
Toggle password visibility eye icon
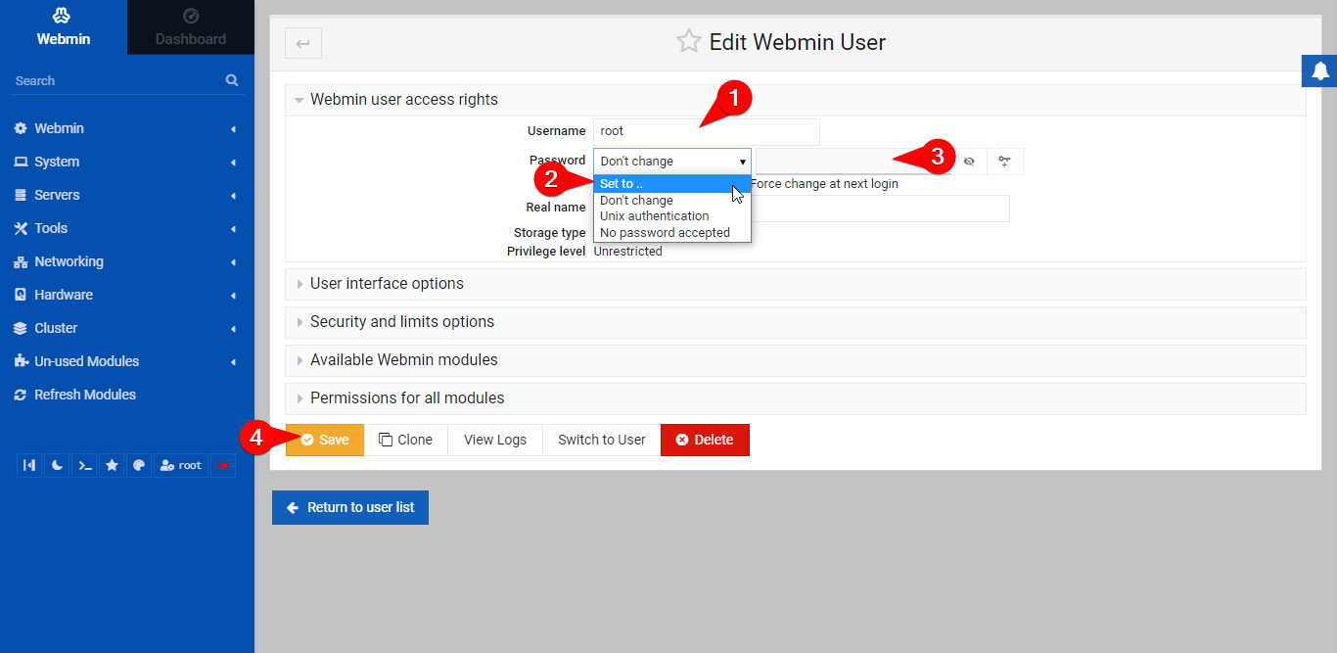(969, 162)
